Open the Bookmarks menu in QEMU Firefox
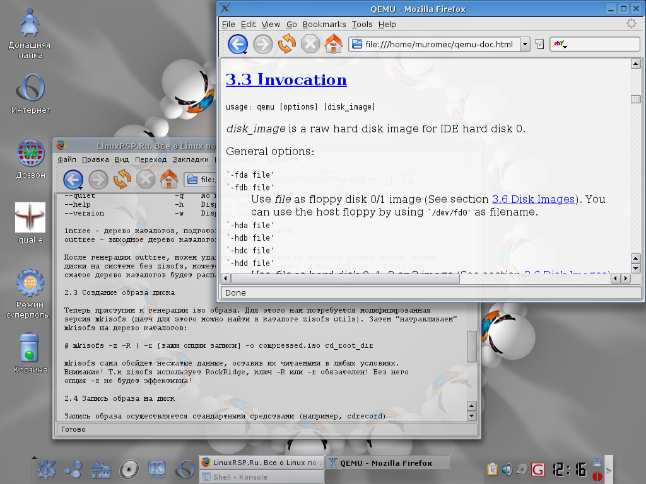 tap(324, 24)
